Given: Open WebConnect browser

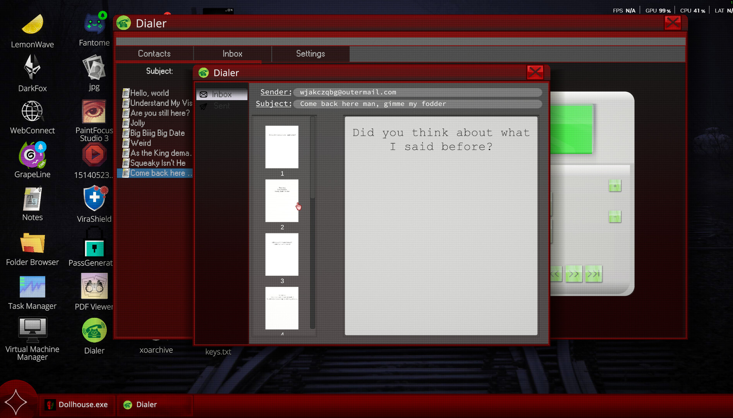Looking at the screenshot, I should click(32, 111).
